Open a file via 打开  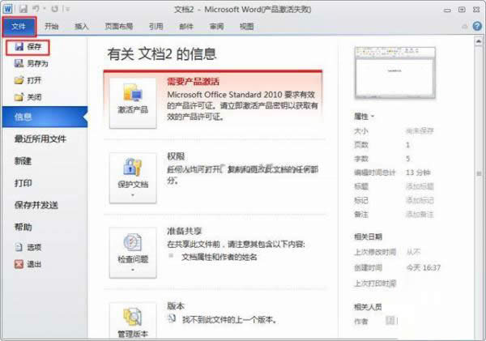tap(32, 81)
